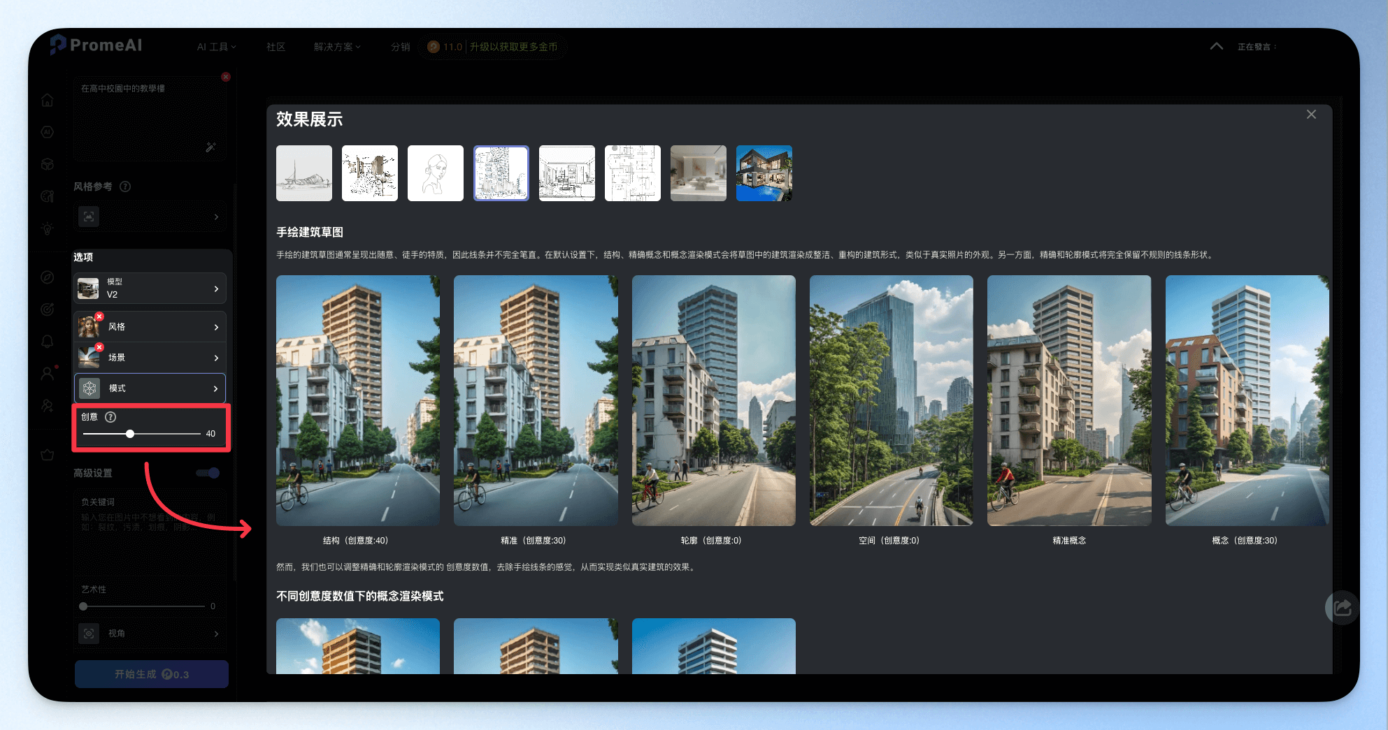Expand the 模型 V2 selector
The width and height of the screenshot is (1388, 730).
tap(150, 288)
